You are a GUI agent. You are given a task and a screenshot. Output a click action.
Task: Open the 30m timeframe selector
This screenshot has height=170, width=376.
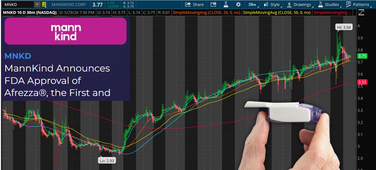(253, 4)
